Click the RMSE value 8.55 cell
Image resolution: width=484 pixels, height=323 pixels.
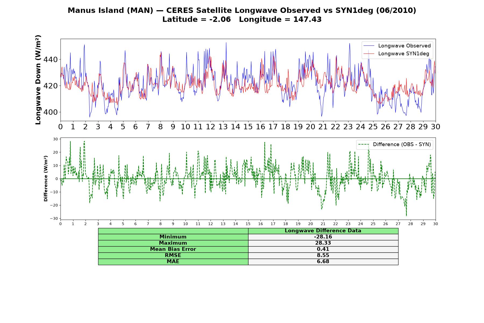[323, 255]
